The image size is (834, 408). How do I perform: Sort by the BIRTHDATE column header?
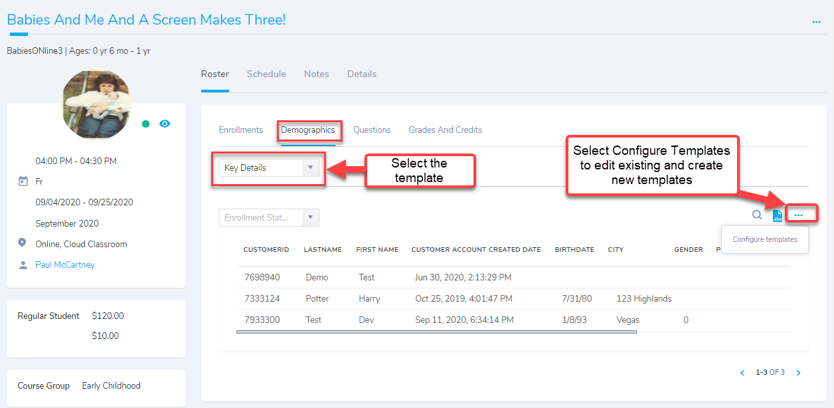point(574,250)
